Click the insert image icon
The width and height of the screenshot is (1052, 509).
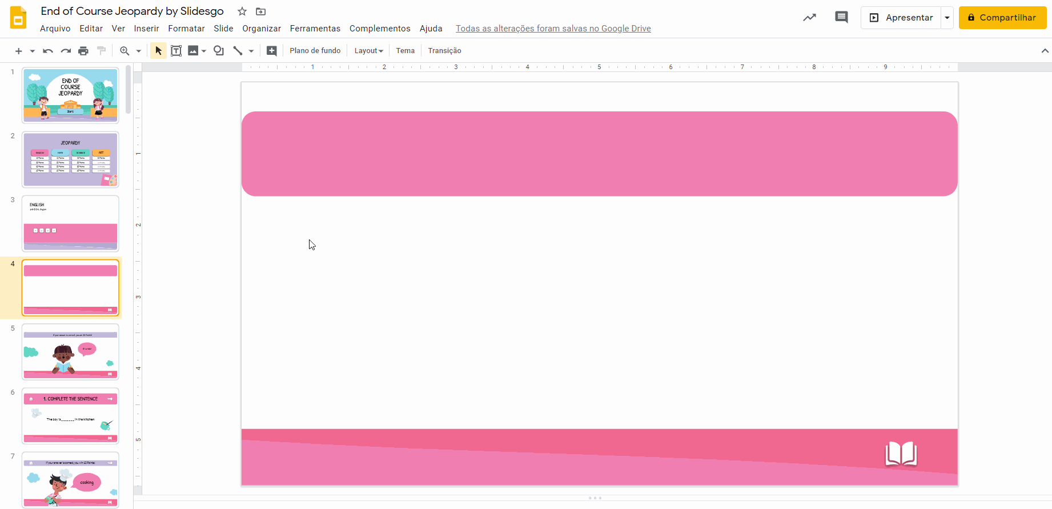[193, 51]
